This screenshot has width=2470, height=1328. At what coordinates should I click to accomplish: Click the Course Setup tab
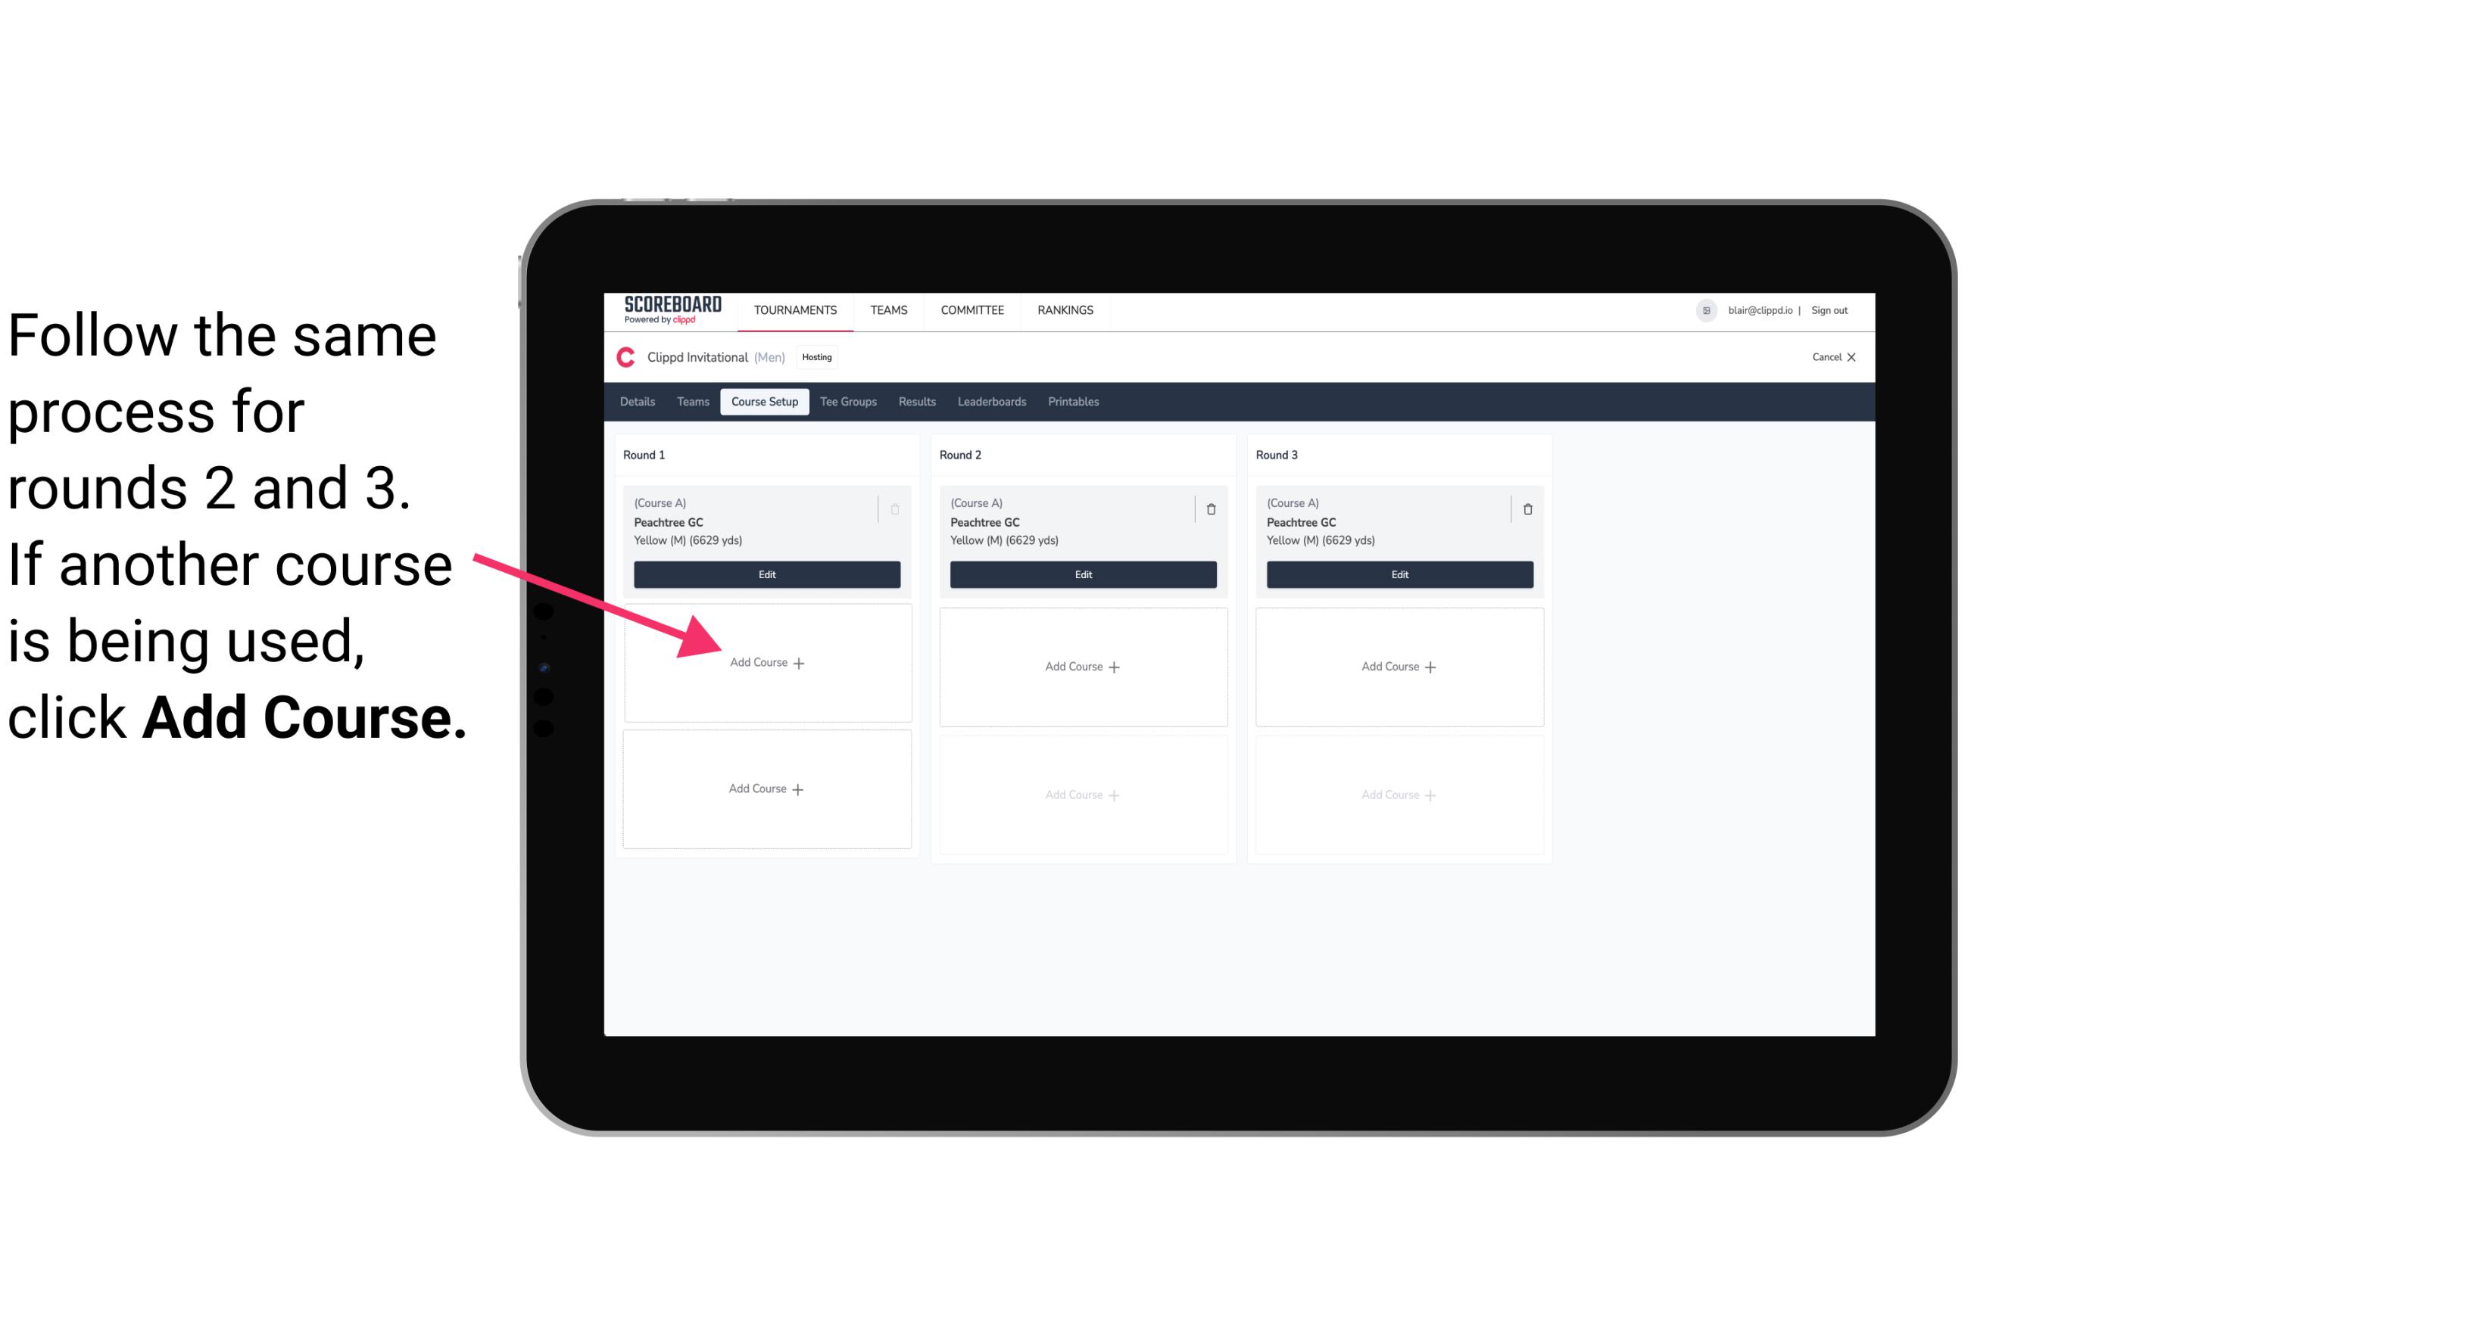tap(763, 401)
